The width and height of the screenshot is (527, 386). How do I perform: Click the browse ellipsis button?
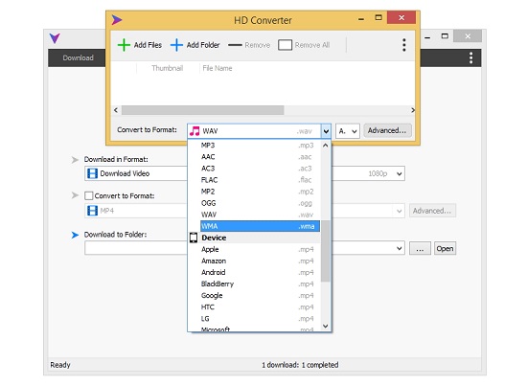[420, 249]
